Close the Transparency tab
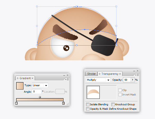 coord(120,74)
